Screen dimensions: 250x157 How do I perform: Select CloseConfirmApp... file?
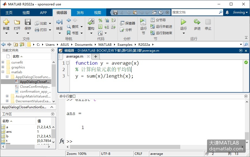click(35, 87)
